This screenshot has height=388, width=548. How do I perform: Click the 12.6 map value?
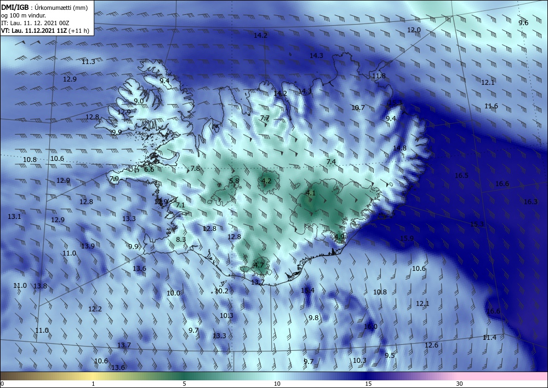coord(431,345)
